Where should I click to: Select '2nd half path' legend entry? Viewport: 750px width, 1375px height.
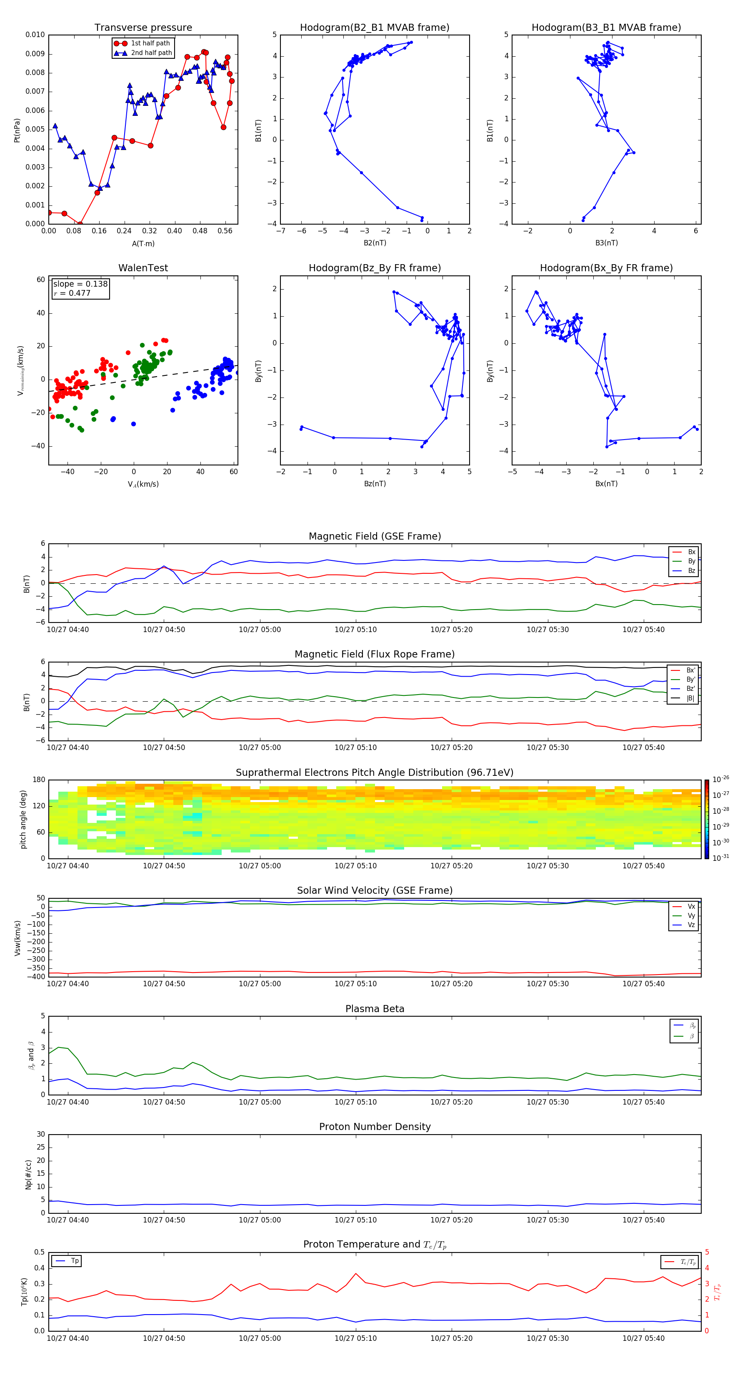pos(142,53)
